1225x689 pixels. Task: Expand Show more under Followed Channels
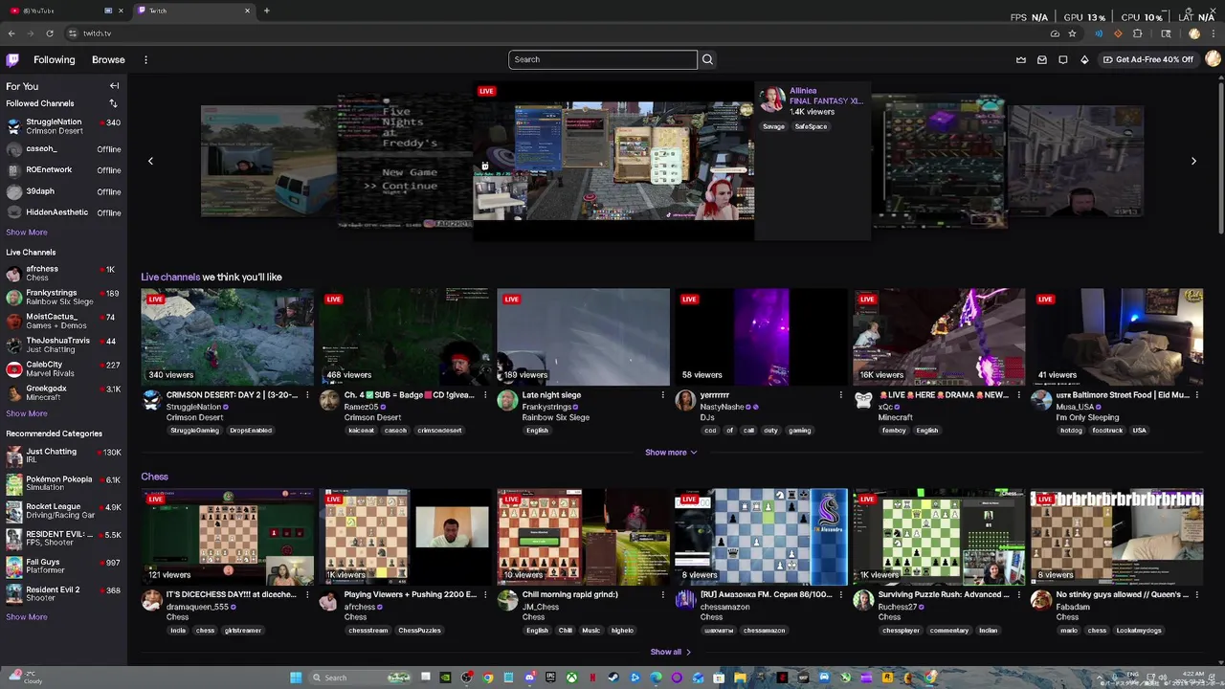point(27,233)
